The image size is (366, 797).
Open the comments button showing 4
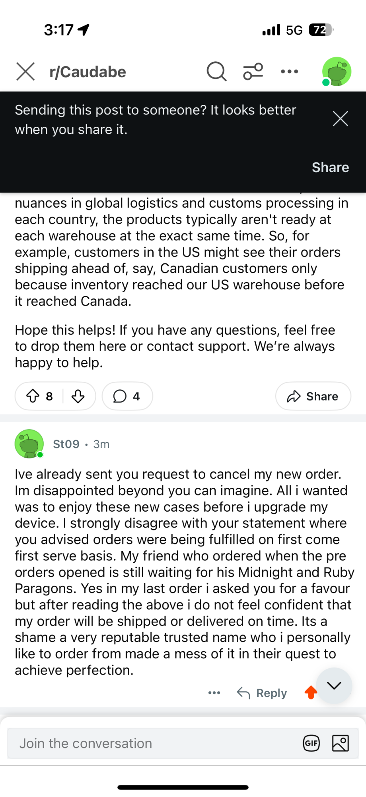pos(127,396)
